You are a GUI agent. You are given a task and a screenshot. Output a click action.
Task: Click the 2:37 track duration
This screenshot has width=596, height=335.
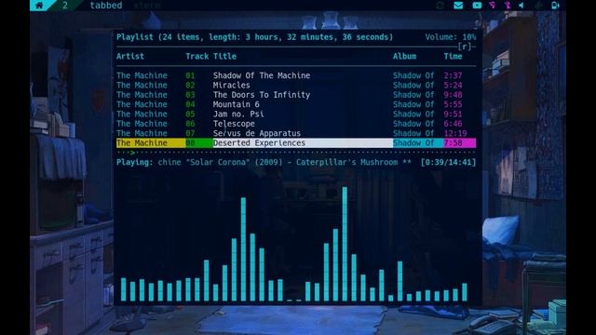(x=453, y=75)
